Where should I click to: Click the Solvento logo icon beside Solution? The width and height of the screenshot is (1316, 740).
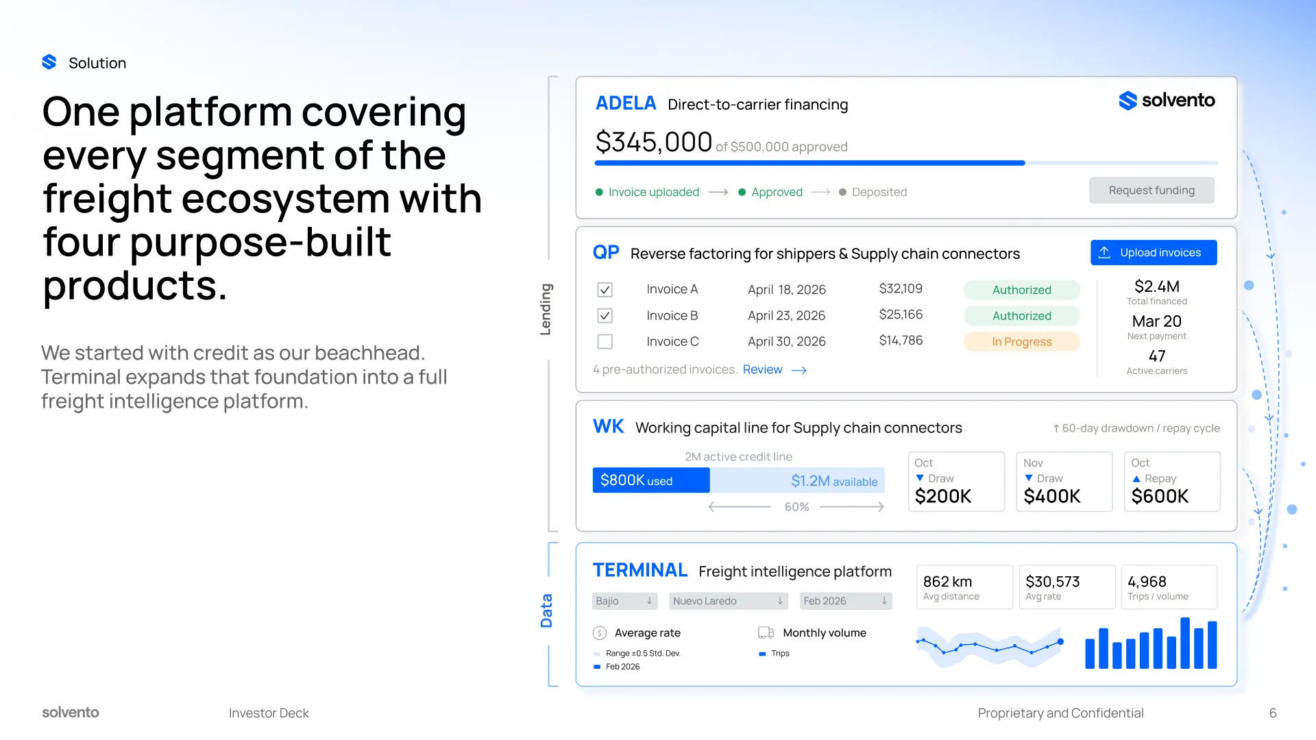(x=49, y=62)
